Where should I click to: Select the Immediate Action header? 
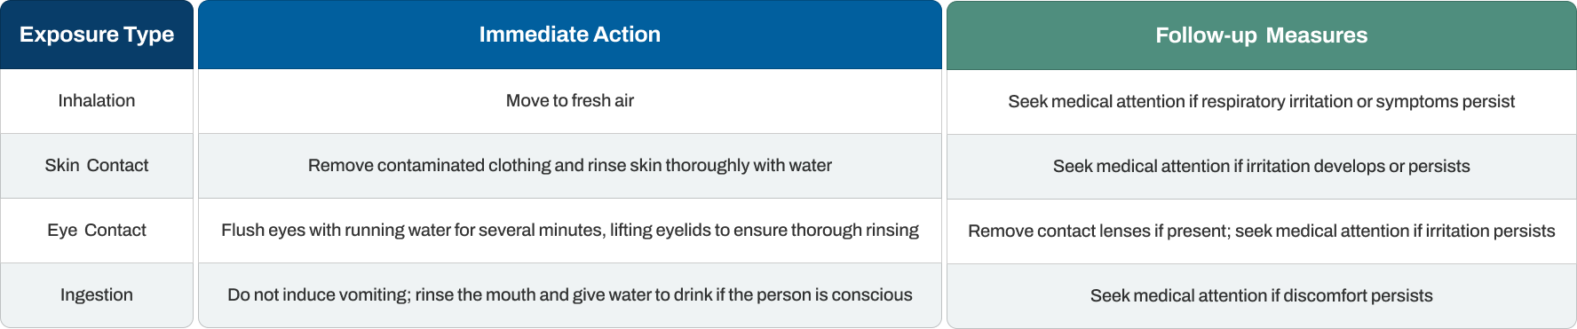(x=569, y=35)
